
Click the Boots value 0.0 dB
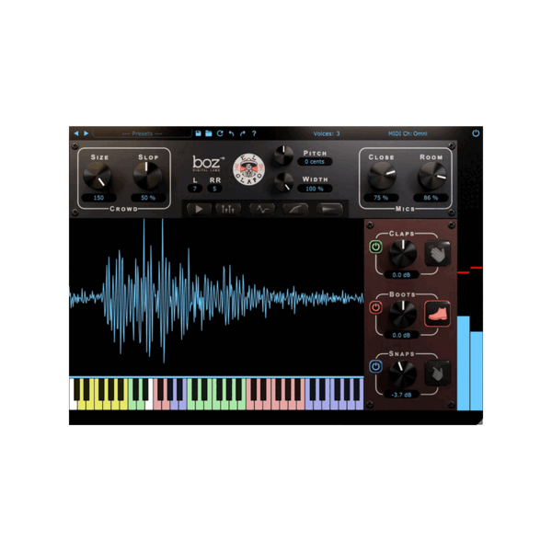click(401, 336)
